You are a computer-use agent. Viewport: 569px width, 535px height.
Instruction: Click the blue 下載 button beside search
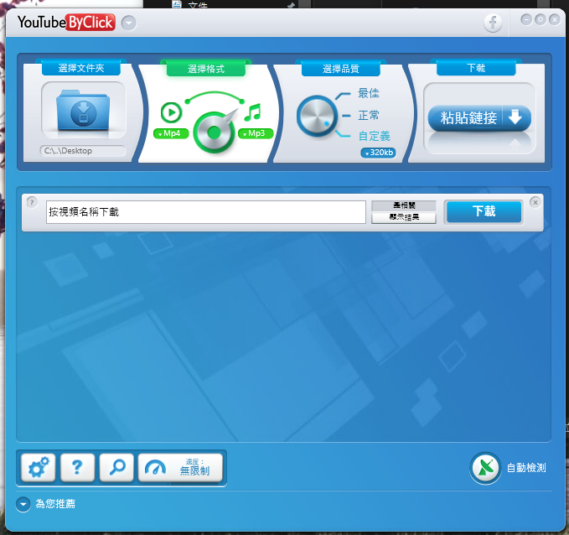pyautogui.click(x=484, y=211)
